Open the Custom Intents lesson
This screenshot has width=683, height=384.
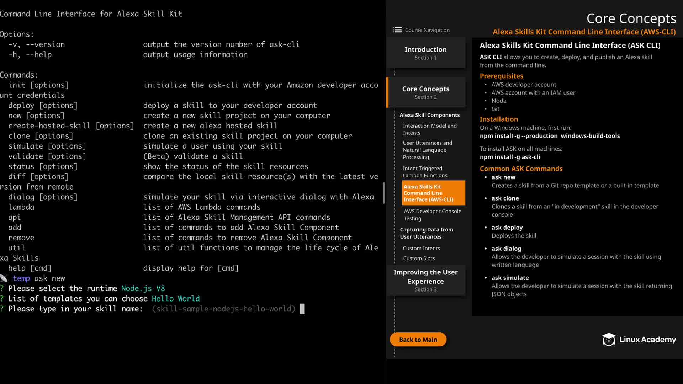coord(421,248)
